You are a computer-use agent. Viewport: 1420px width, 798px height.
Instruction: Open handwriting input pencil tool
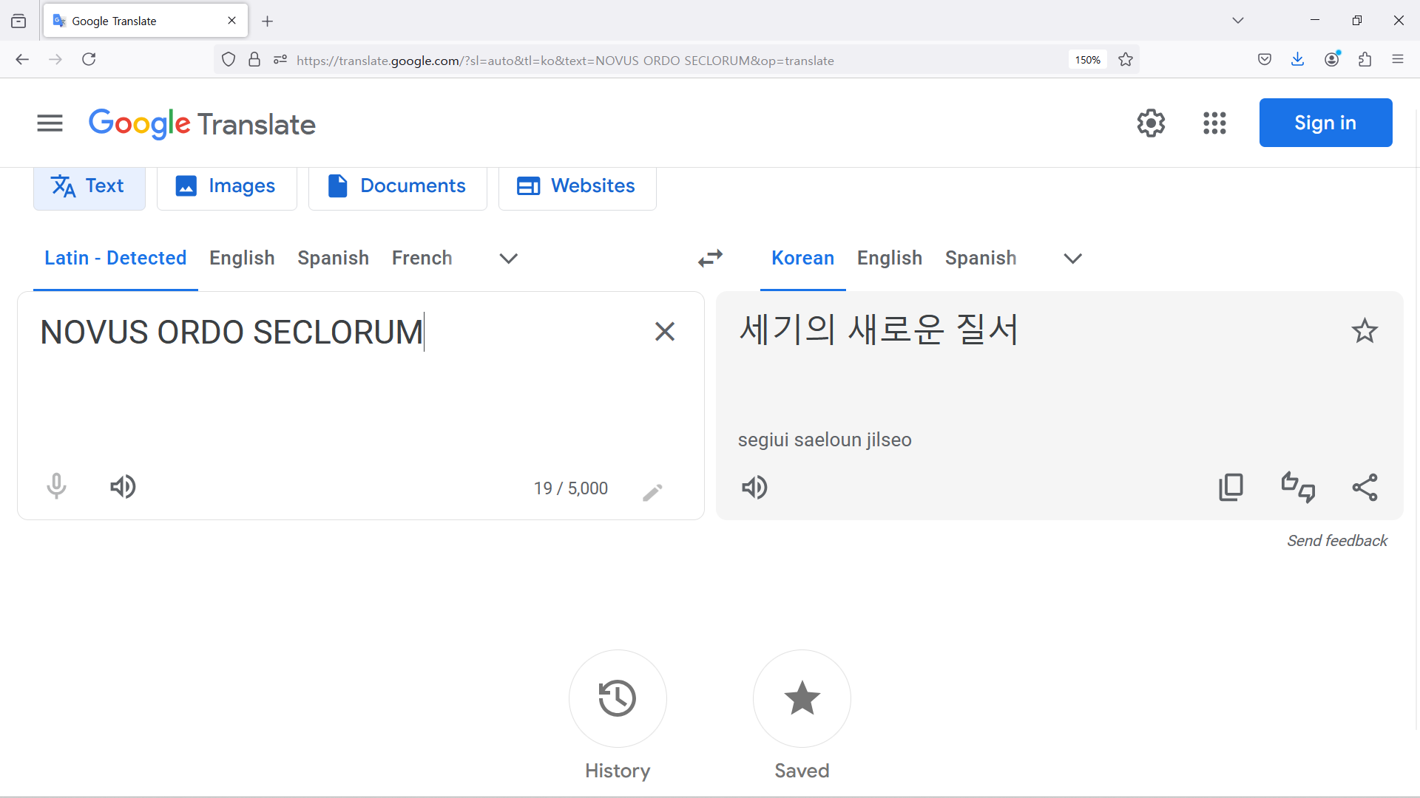click(652, 492)
